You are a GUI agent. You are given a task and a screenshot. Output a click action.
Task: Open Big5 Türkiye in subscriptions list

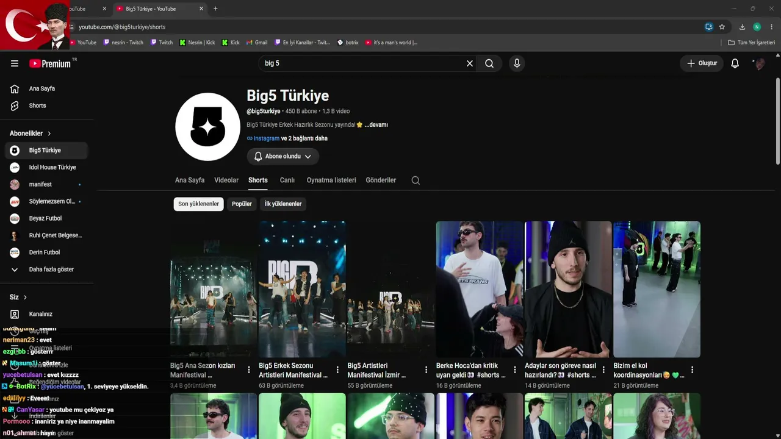coord(46,150)
